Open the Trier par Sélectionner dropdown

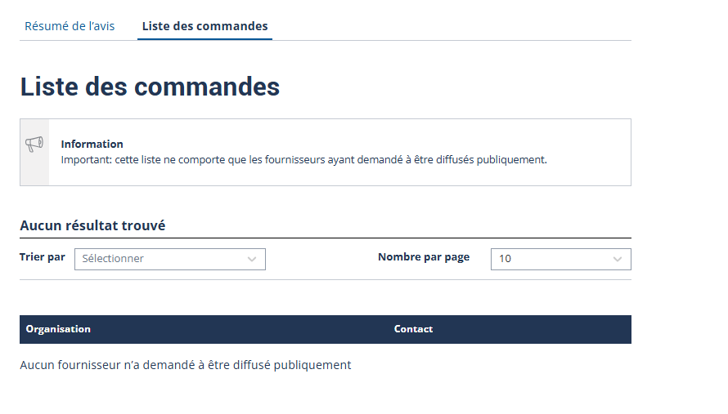(170, 259)
